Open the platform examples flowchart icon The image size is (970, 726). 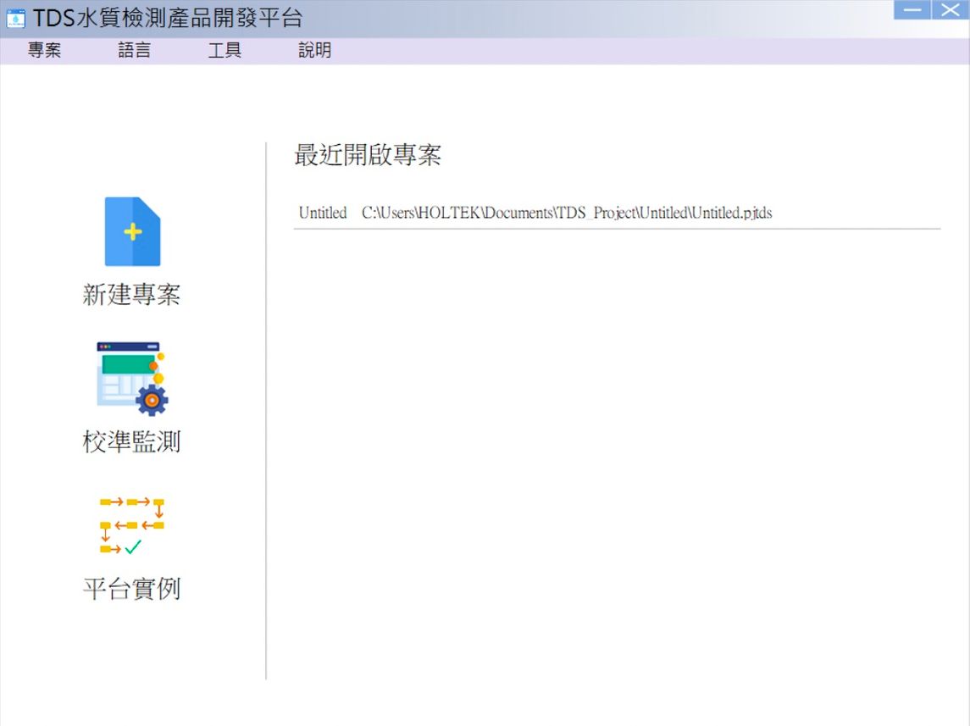(132, 525)
